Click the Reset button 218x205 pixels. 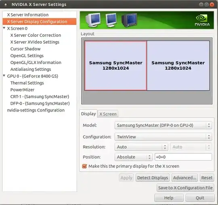coord(207,178)
